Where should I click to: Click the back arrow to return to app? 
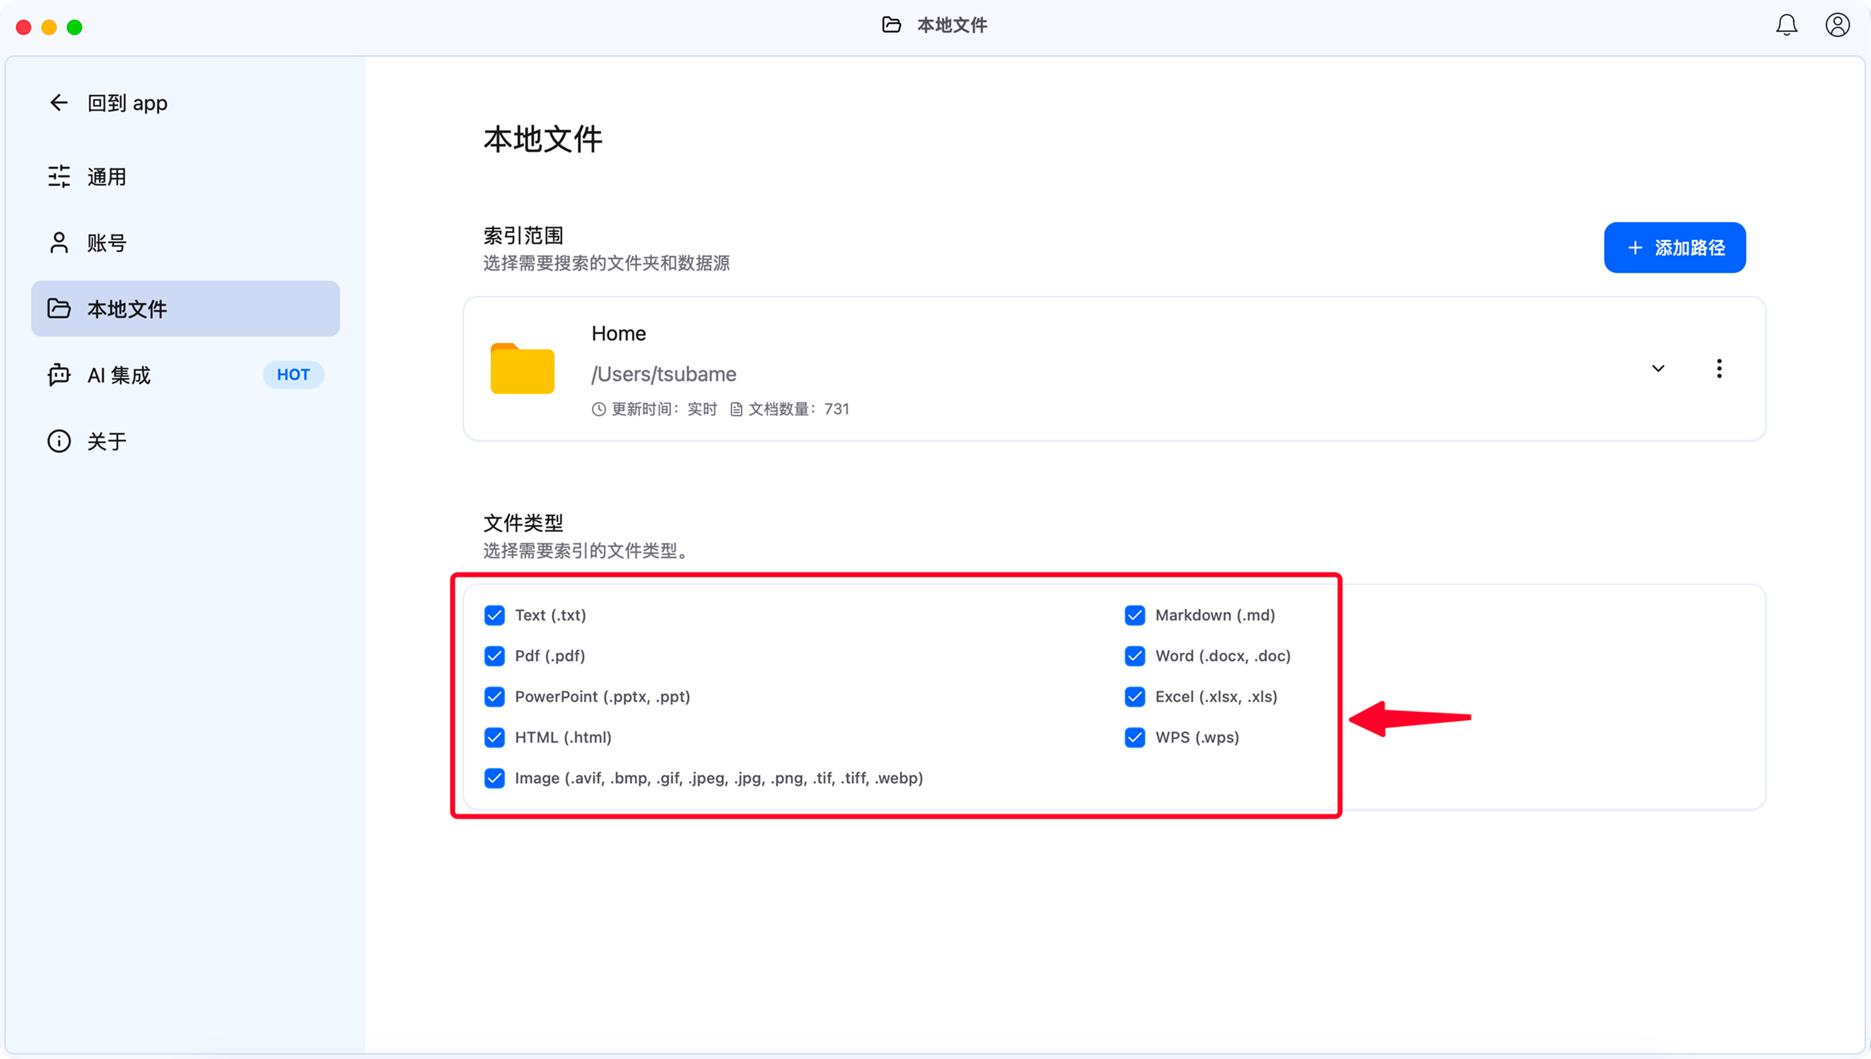click(x=59, y=102)
